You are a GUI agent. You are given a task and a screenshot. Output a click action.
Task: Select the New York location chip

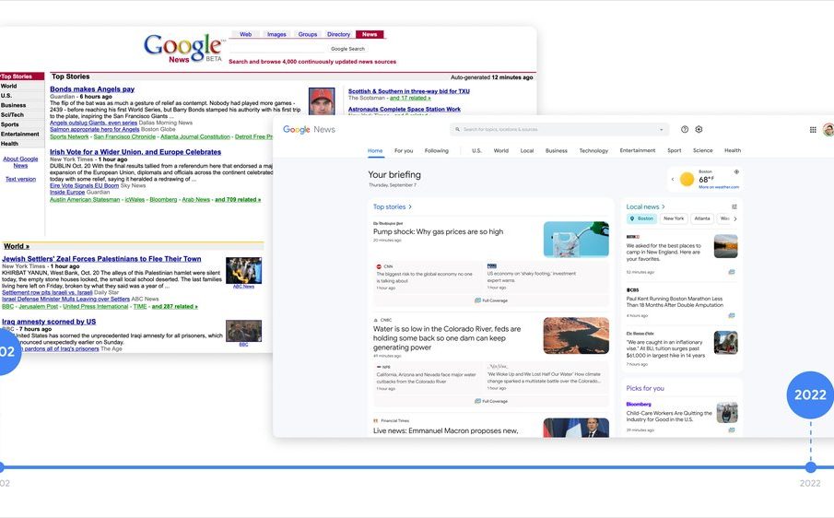[674, 218]
